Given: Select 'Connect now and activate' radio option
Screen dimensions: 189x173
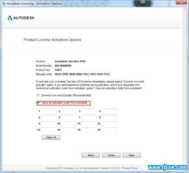Looking at the screenshot, I should [38, 95].
